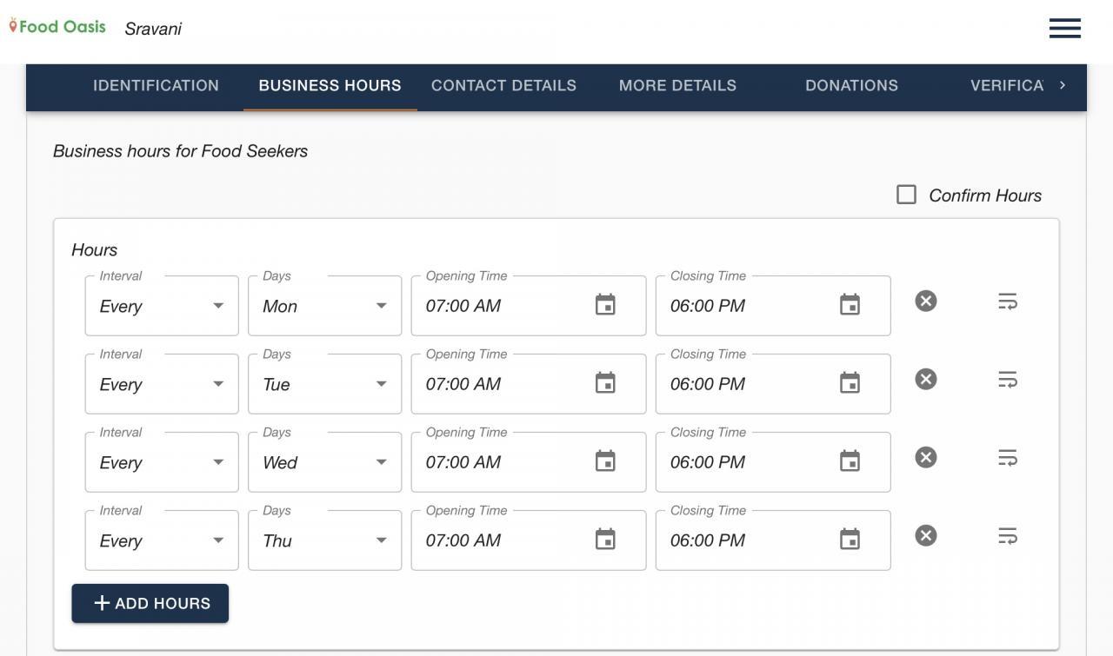1113x656 pixels.
Task: Remove the Wednesday hours row
Action: coord(926,457)
